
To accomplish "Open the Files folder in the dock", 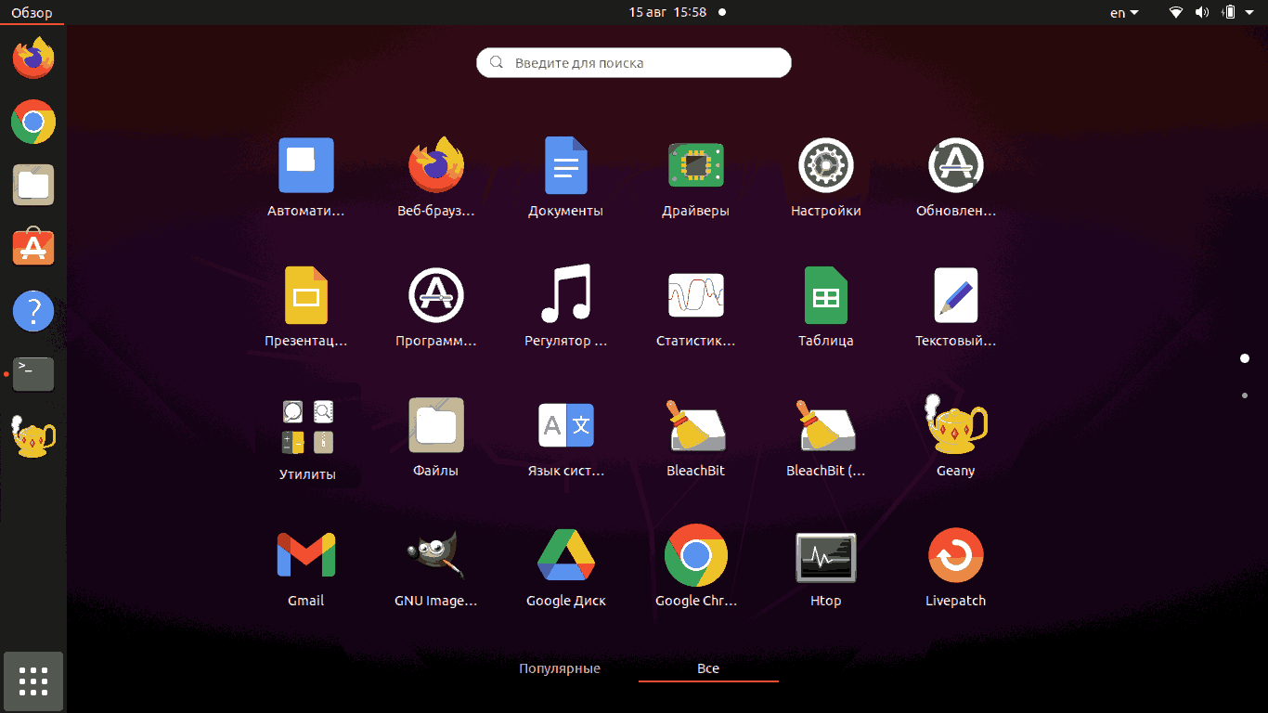I will tap(33, 185).
